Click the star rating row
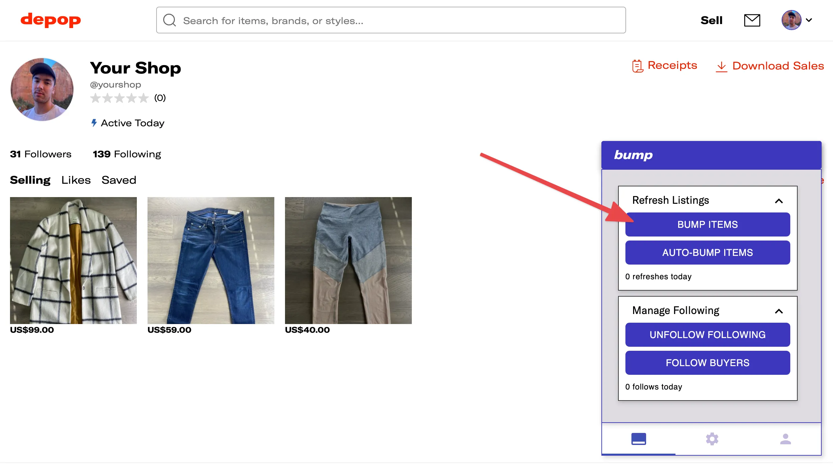Viewport: 833px width, 465px height. point(119,98)
